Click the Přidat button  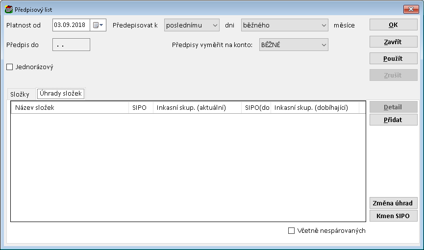click(x=393, y=120)
